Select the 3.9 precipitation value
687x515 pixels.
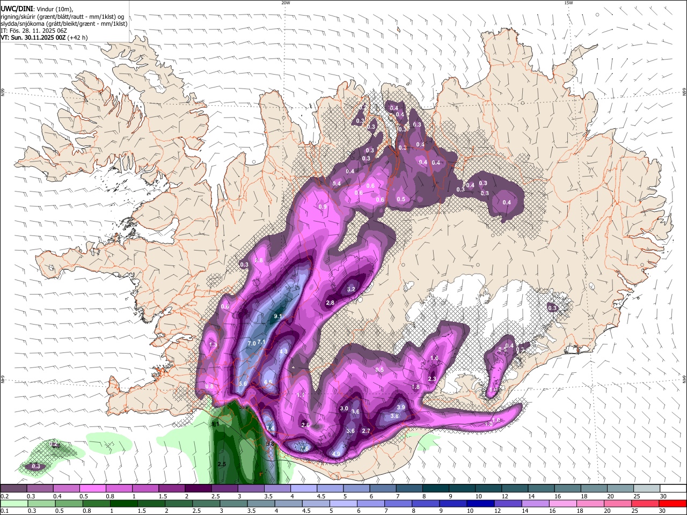pos(401,408)
